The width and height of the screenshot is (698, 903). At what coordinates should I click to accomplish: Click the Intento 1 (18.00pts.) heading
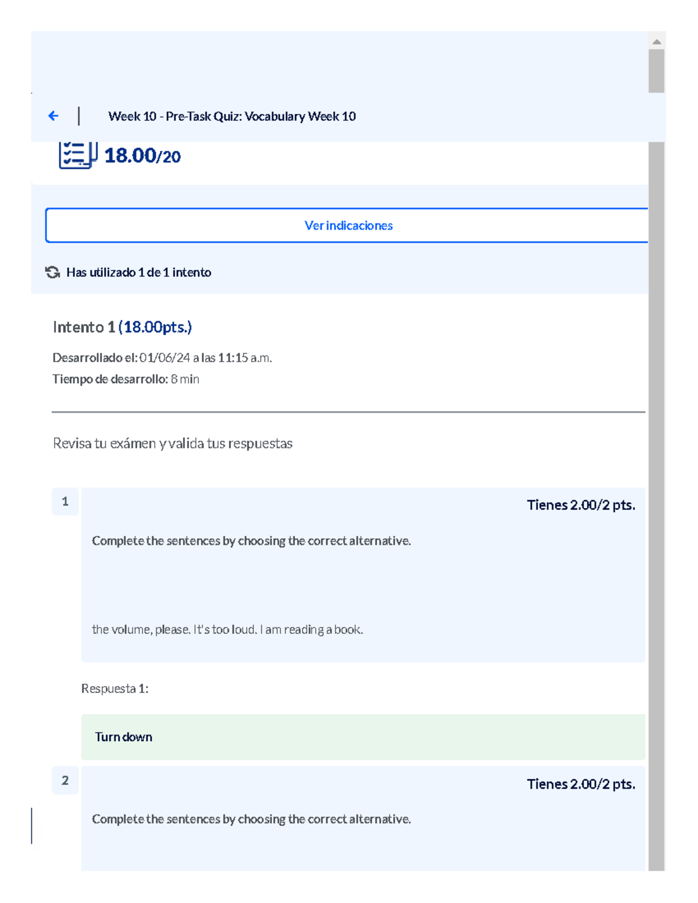(122, 327)
